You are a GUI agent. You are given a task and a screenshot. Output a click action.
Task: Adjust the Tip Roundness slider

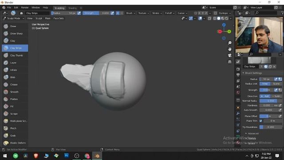click(271, 127)
